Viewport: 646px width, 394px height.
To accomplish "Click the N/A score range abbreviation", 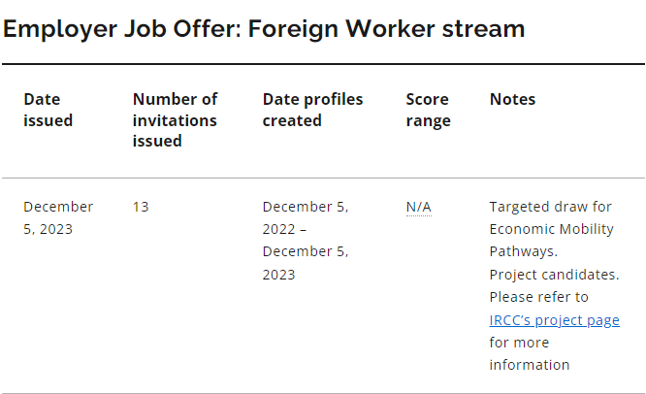I will click(418, 207).
